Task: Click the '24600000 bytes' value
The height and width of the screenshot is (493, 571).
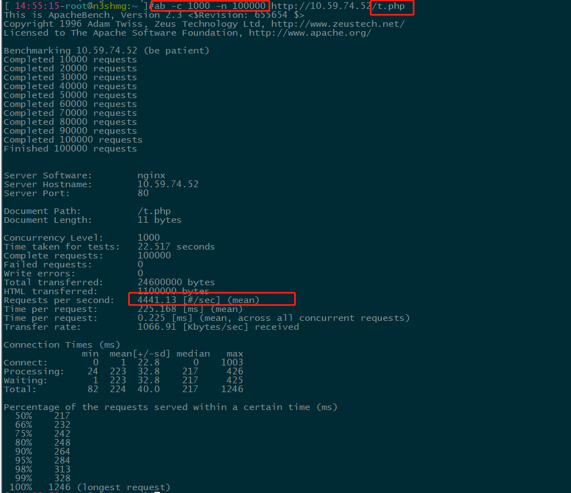Action: (176, 282)
